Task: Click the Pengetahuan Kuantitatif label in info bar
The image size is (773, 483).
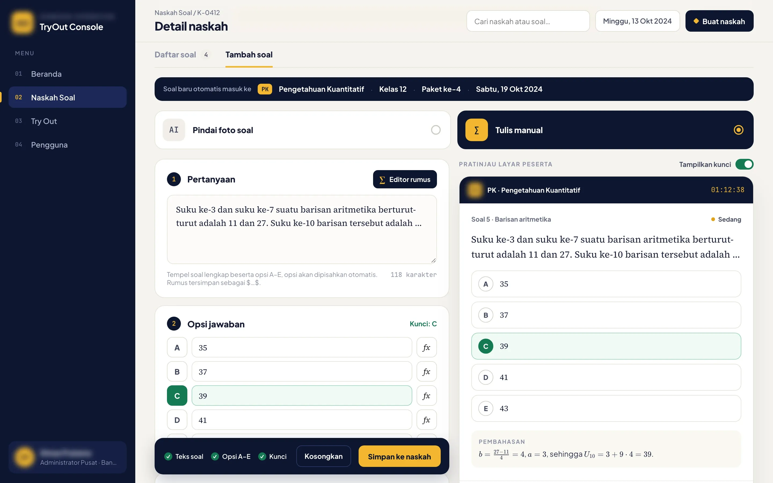Action: click(x=321, y=89)
